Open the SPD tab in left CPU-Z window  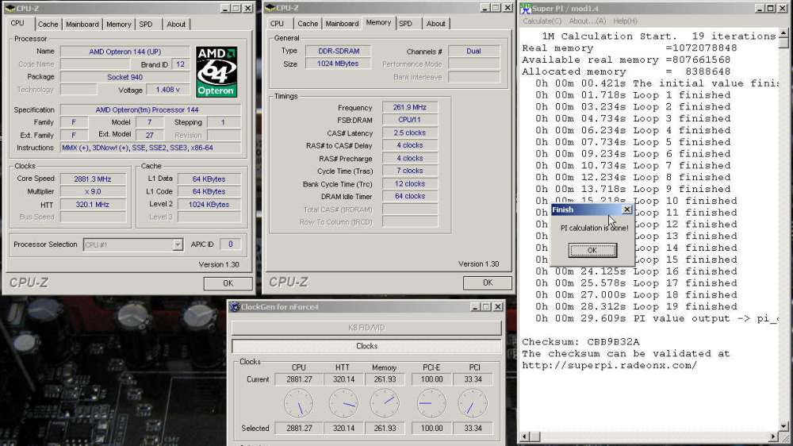tap(146, 25)
